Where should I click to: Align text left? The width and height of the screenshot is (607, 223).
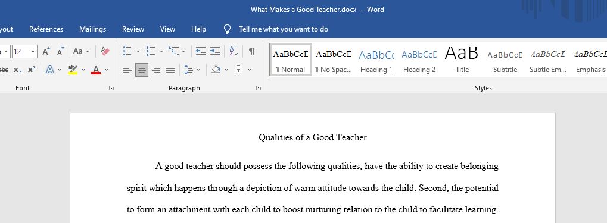pyautogui.click(x=127, y=70)
